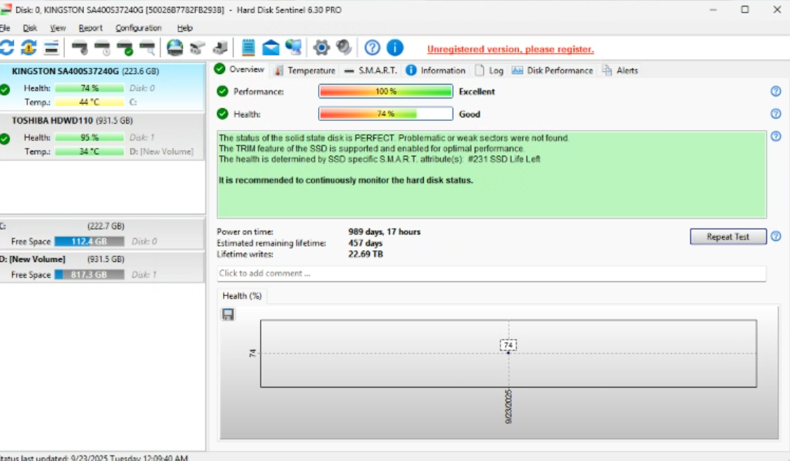
Task: Click the overview Health 74 % progress bar
Action: pyautogui.click(x=385, y=114)
